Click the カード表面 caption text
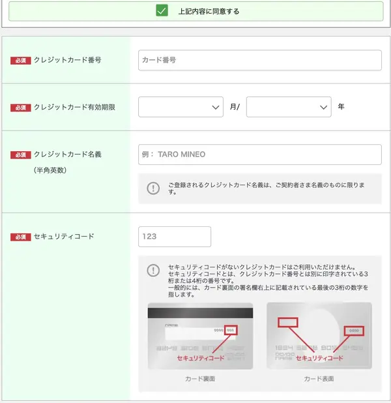This screenshot has height=403, width=391. click(319, 379)
